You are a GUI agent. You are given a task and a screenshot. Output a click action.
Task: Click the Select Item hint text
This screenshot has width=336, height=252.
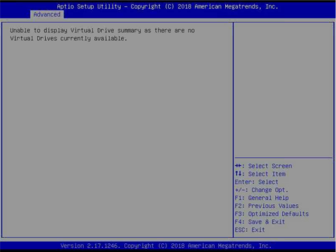(x=267, y=174)
